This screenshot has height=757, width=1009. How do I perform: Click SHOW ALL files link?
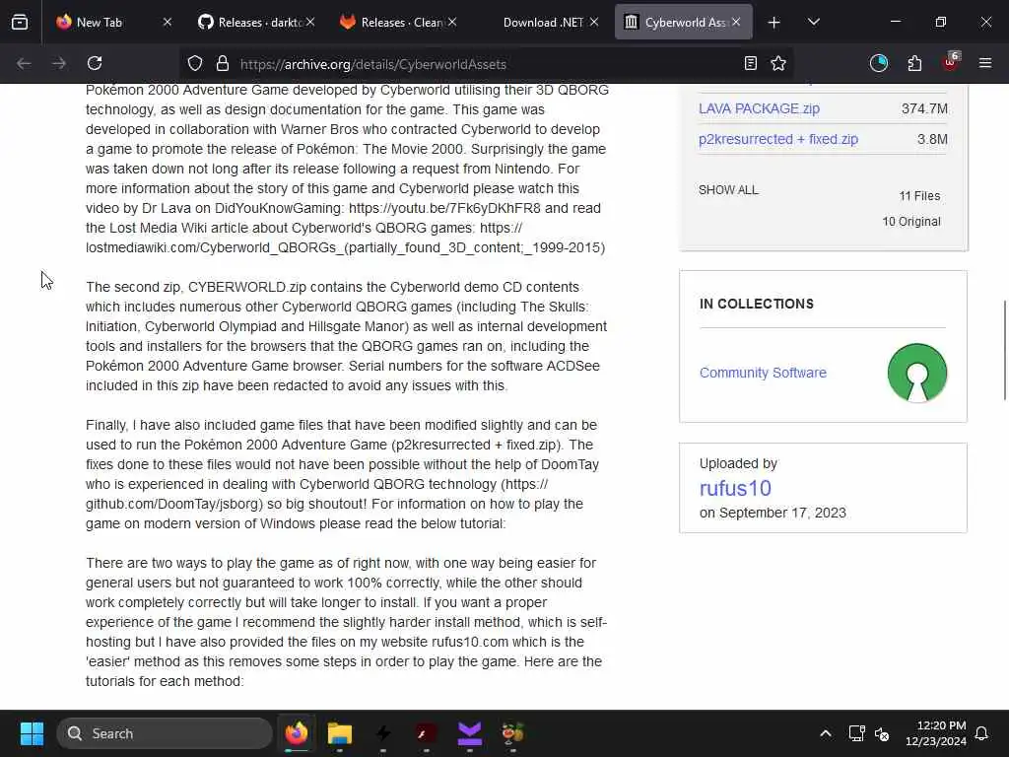click(x=728, y=190)
